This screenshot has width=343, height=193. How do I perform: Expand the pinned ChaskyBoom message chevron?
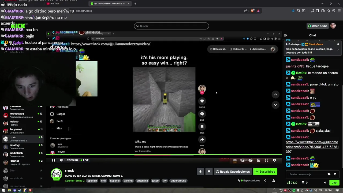338,50
